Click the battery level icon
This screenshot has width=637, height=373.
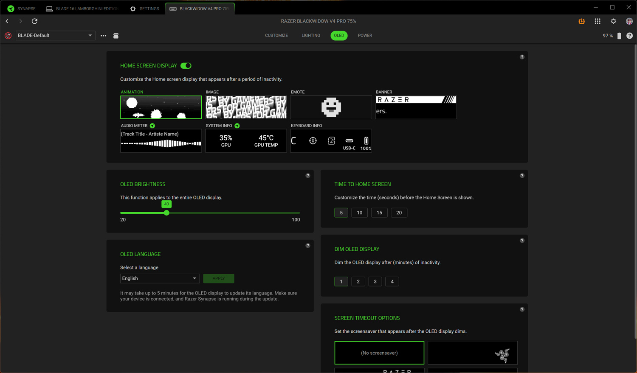click(619, 36)
